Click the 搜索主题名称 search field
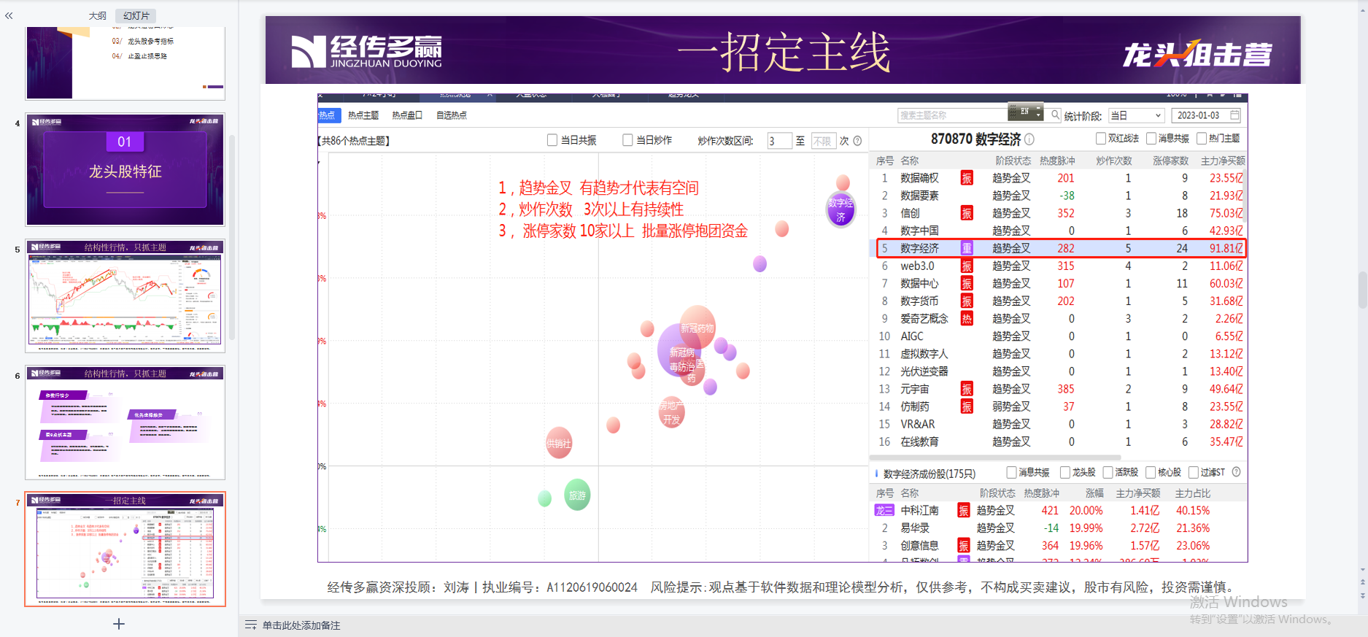The width and height of the screenshot is (1368, 637). coord(952,115)
